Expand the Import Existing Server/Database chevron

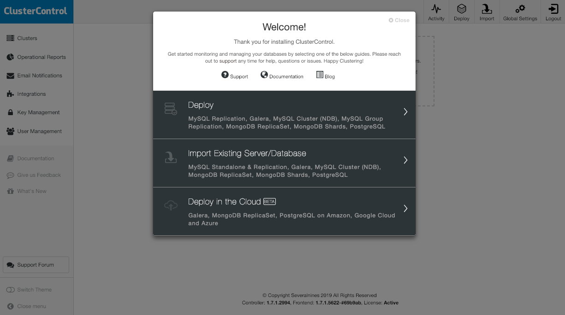[405, 160]
